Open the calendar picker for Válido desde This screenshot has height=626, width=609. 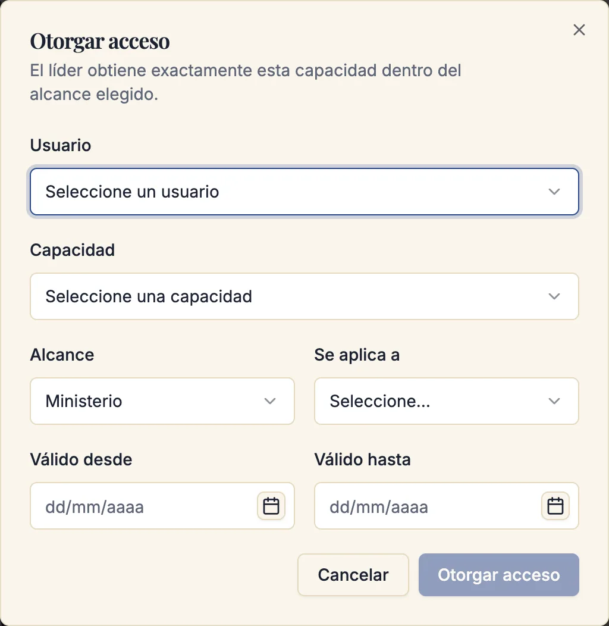coord(271,506)
